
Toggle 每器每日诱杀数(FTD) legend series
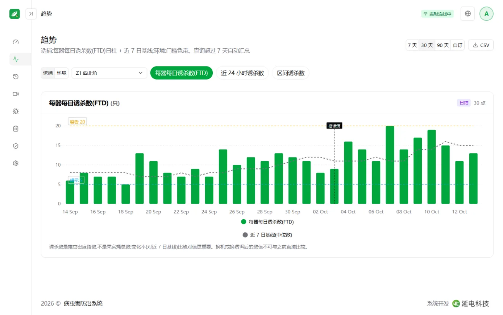(x=267, y=222)
